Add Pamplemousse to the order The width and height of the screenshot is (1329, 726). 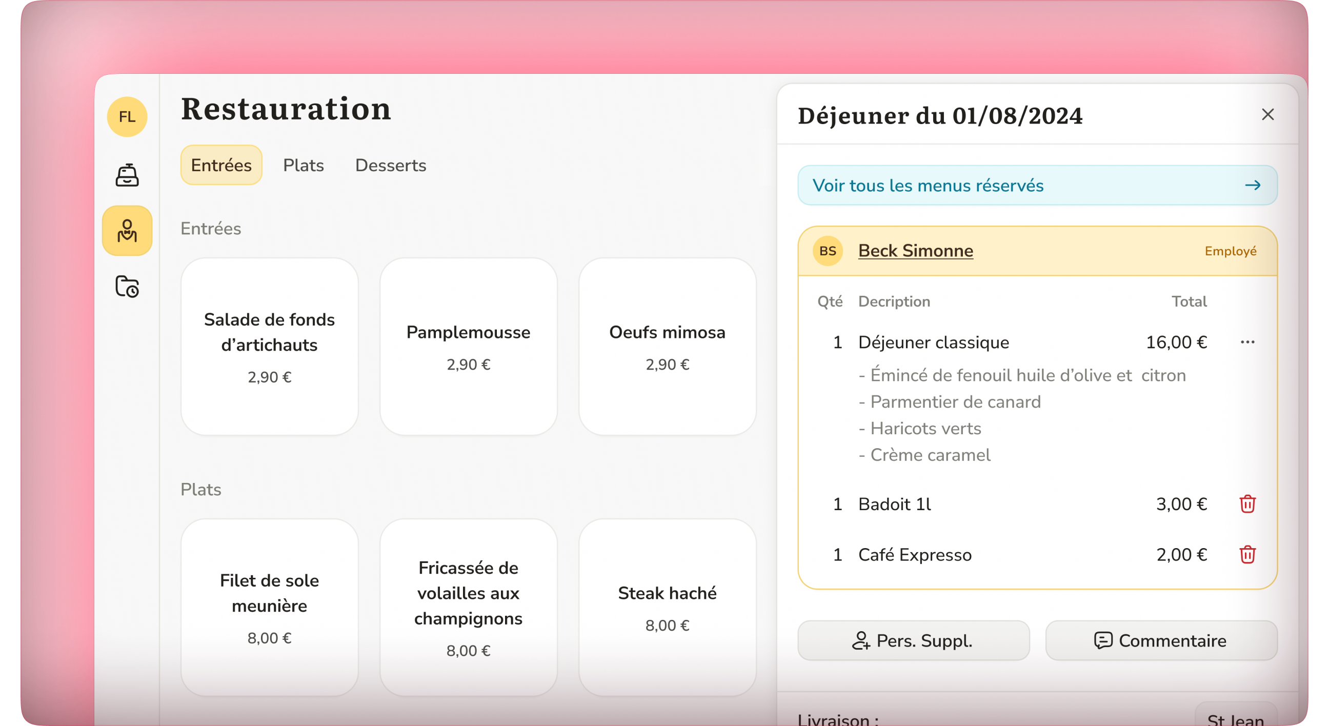pyautogui.click(x=468, y=346)
